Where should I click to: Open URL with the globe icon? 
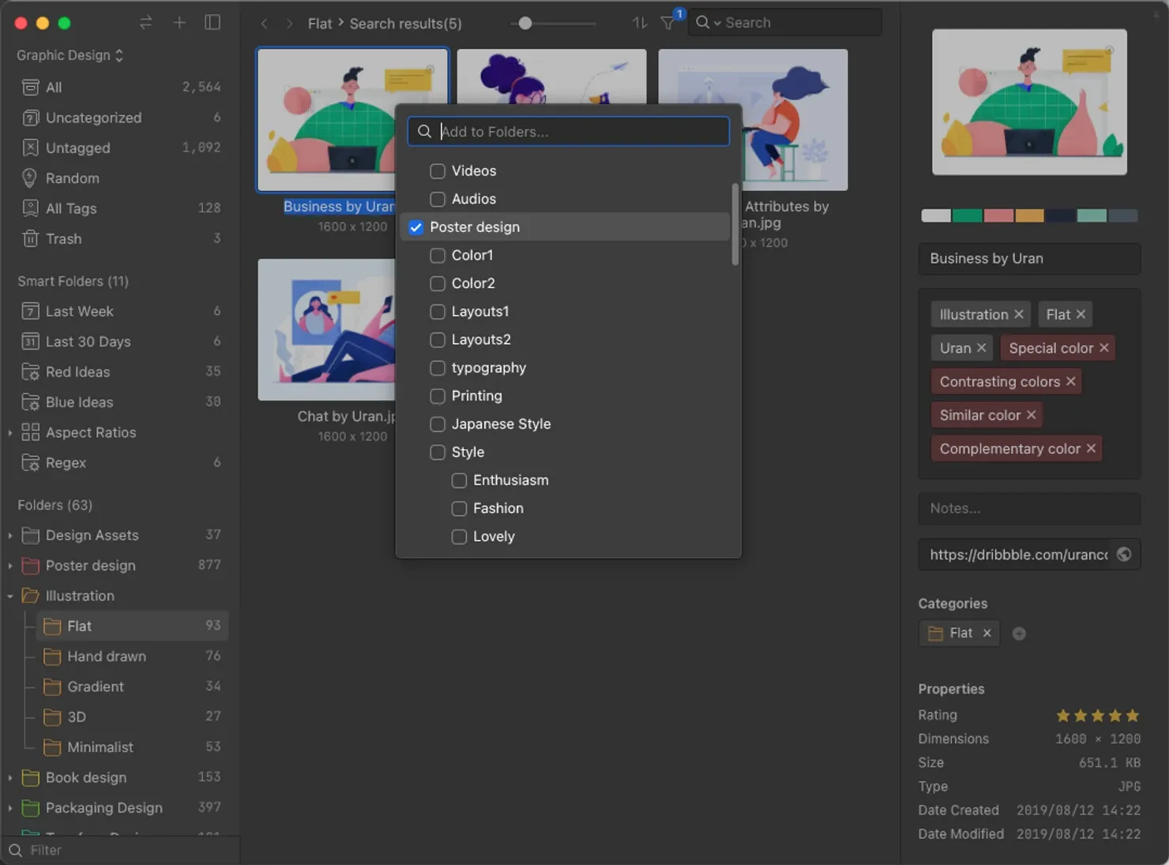coord(1124,555)
